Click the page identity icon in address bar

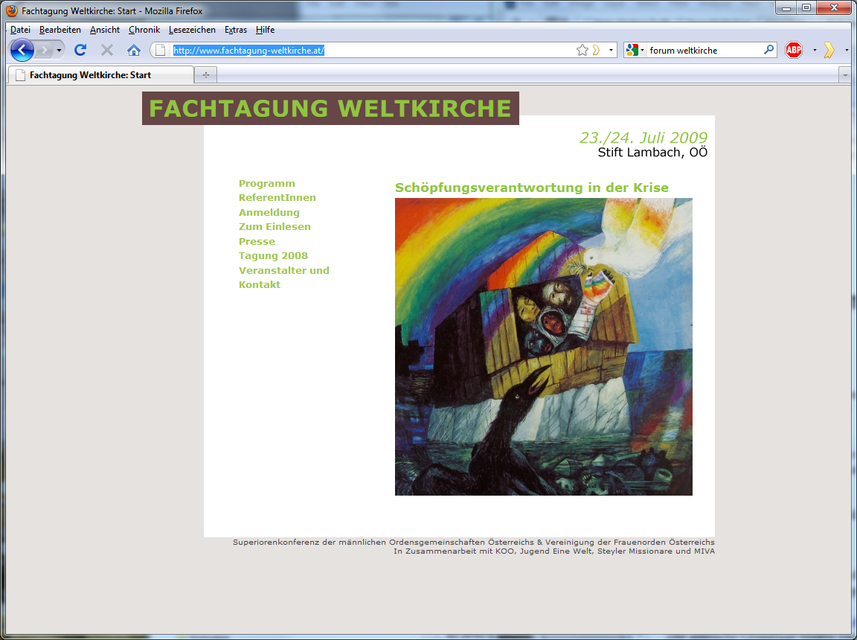click(160, 51)
